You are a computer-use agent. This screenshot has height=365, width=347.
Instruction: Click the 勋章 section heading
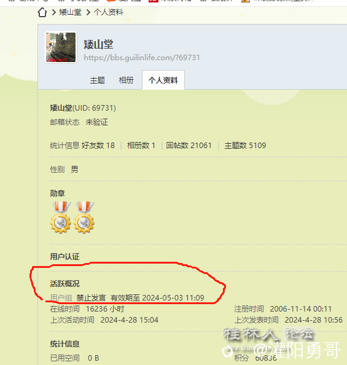(x=58, y=193)
